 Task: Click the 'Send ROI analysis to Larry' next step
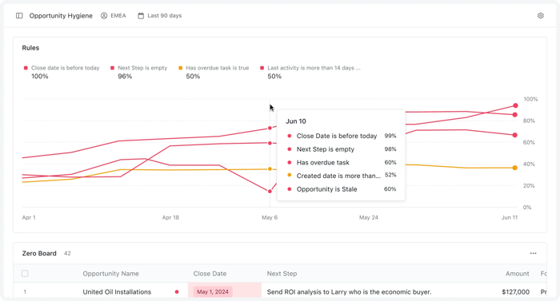(349, 291)
